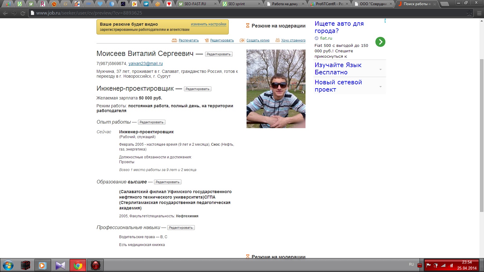Click Редактировать next to Образование высшее

[x=168, y=182]
